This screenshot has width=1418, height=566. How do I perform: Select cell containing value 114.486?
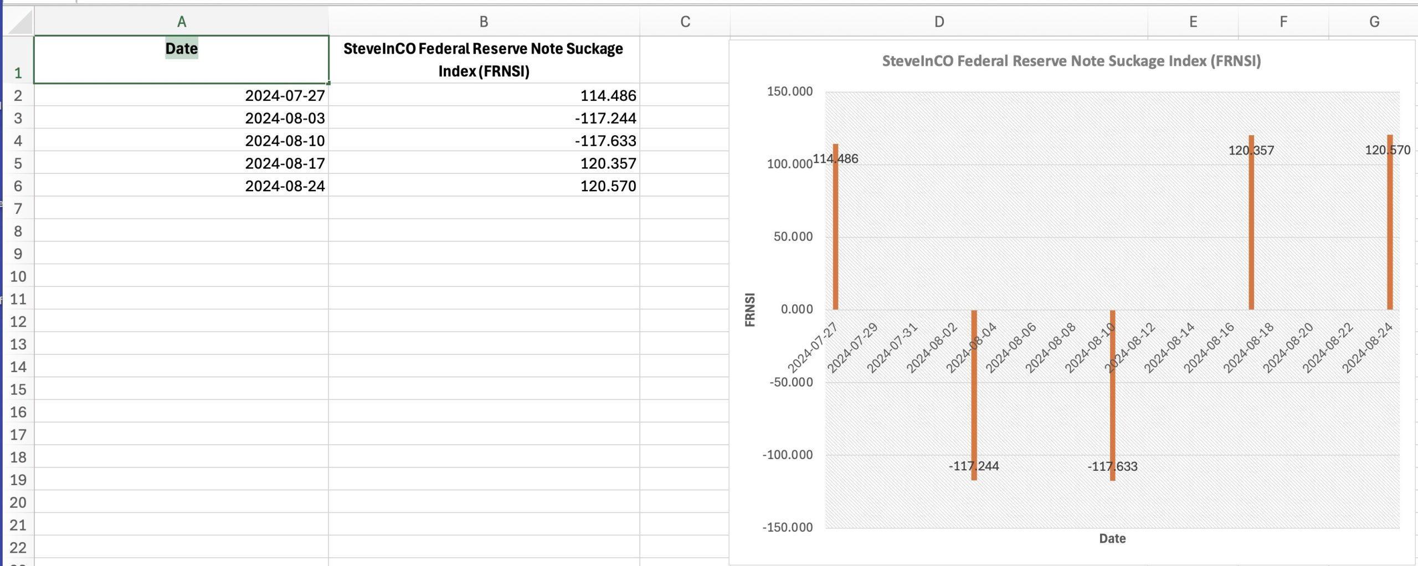pyautogui.click(x=484, y=95)
